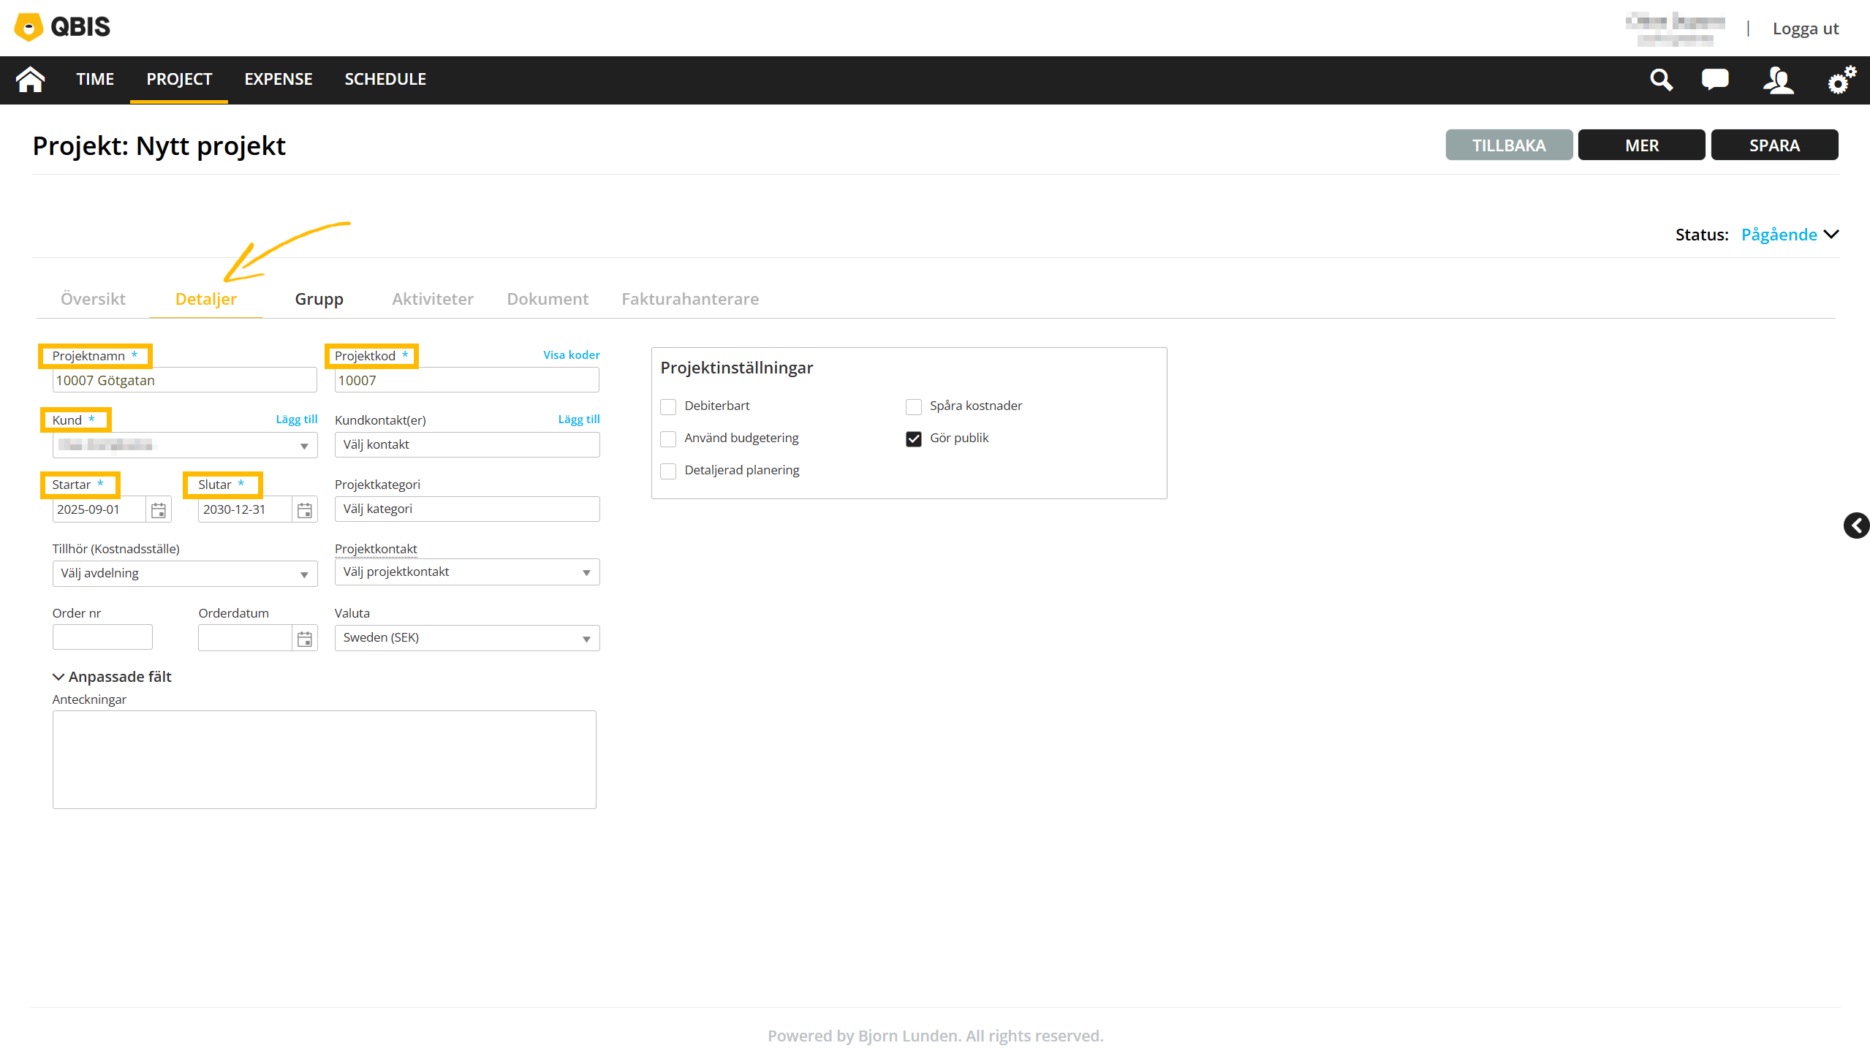This screenshot has width=1870, height=1051.
Task: Click the SPARA button
Action: (1774, 145)
